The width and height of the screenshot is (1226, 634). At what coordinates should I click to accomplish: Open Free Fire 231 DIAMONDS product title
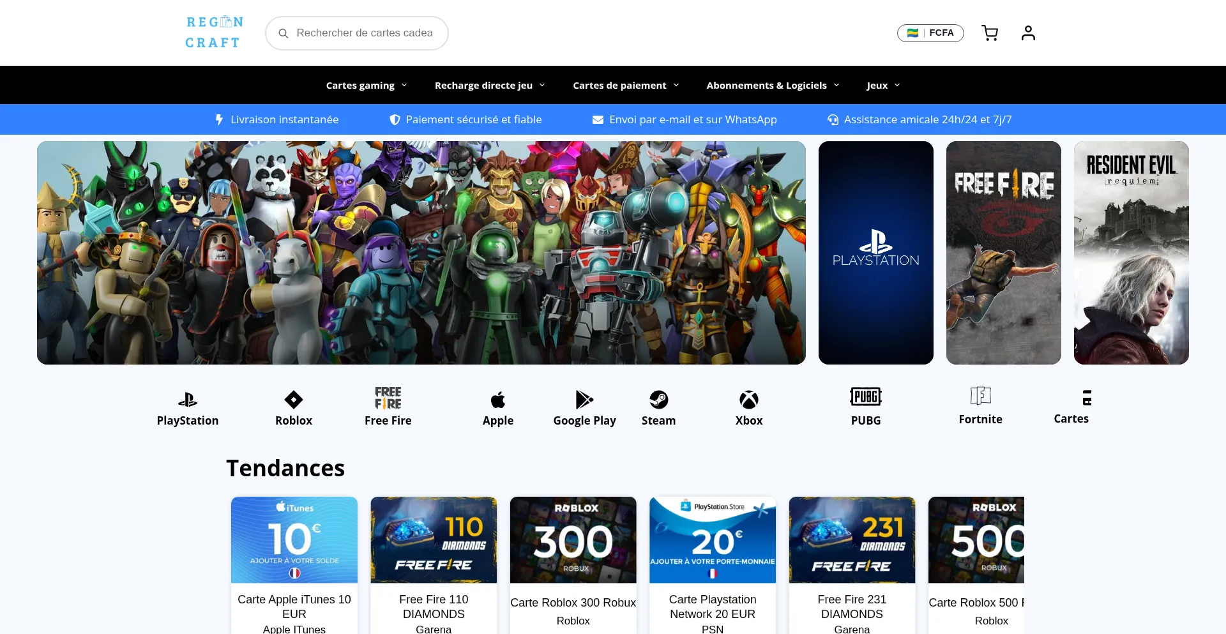(x=852, y=607)
